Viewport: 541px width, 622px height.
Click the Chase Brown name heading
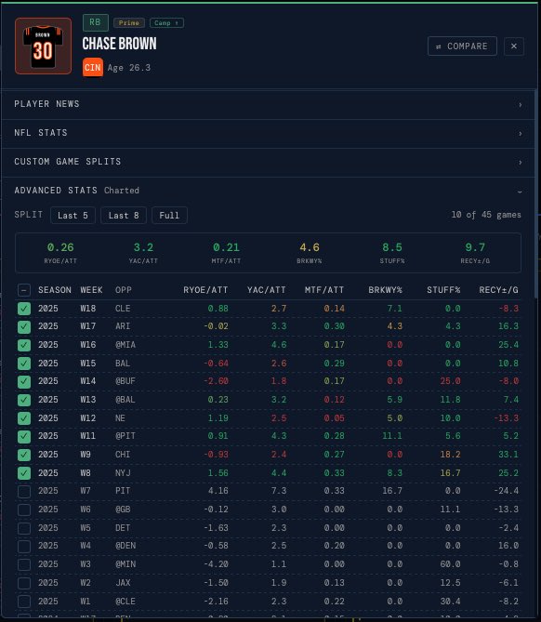coord(119,44)
